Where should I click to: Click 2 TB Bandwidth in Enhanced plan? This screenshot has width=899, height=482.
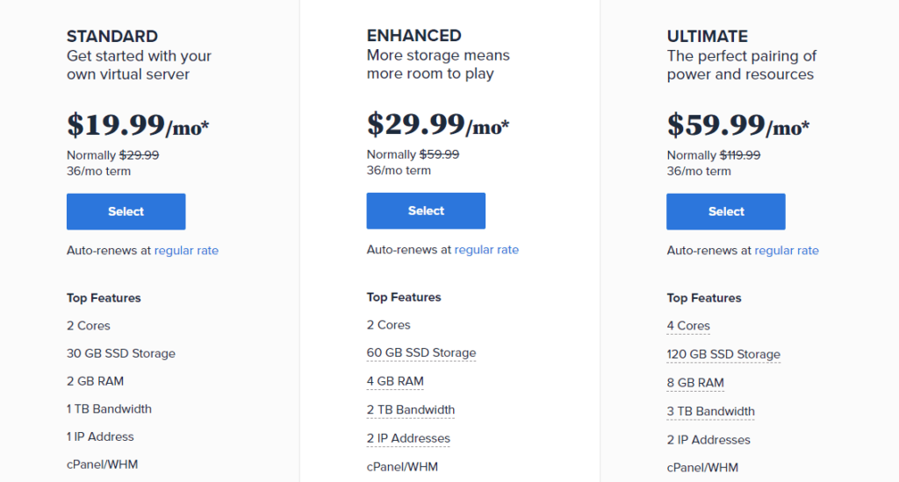pos(411,409)
